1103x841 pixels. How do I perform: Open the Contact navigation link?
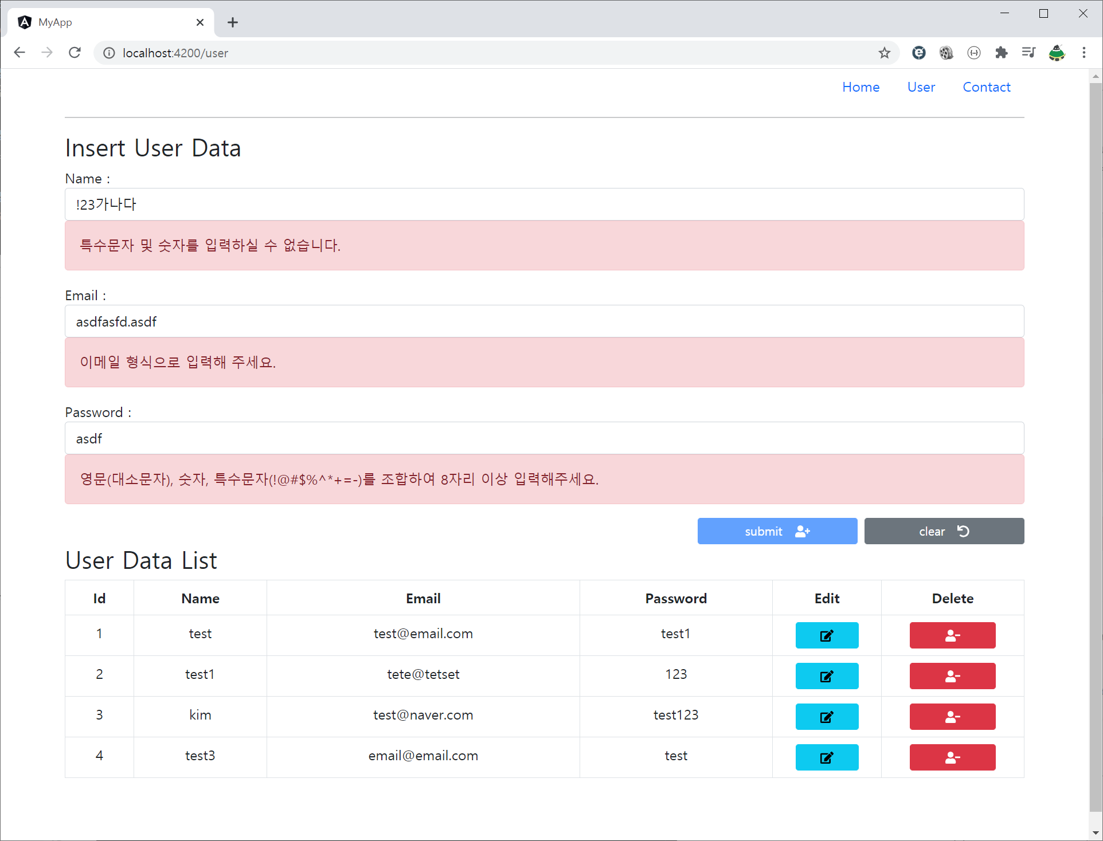[x=986, y=87]
